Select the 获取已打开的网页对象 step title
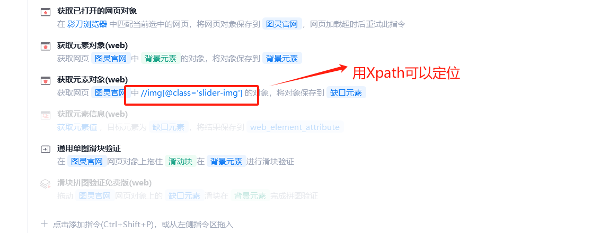 tap(97, 12)
